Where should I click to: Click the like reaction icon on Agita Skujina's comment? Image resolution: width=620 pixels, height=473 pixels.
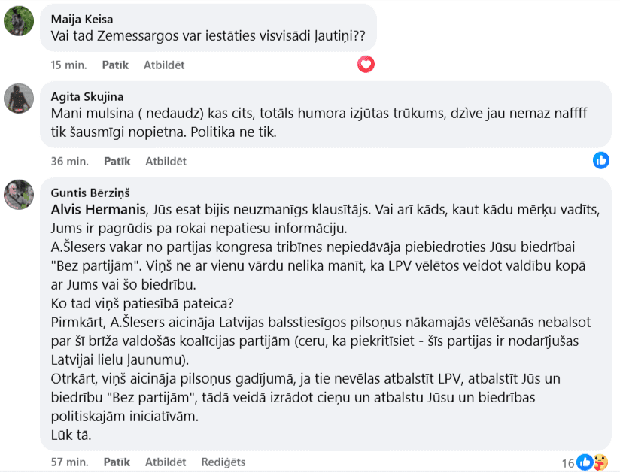pyautogui.click(x=601, y=160)
